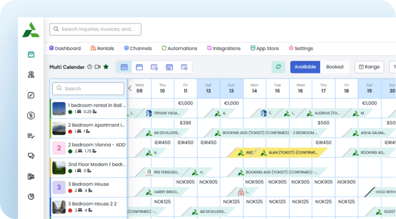Screen dimensions: 396x219
Task: Click the NOK905 rate on Mon 14
Action: tap(254, 182)
